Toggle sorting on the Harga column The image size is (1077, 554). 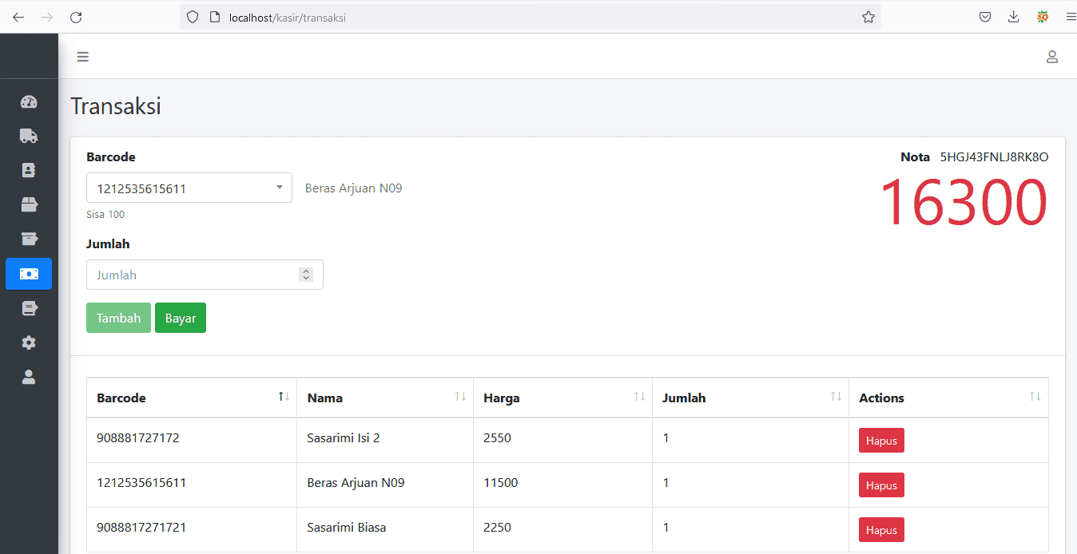point(639,396)
